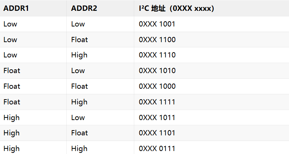
Task: Click the ADDR2 column header
Action: 84,8
